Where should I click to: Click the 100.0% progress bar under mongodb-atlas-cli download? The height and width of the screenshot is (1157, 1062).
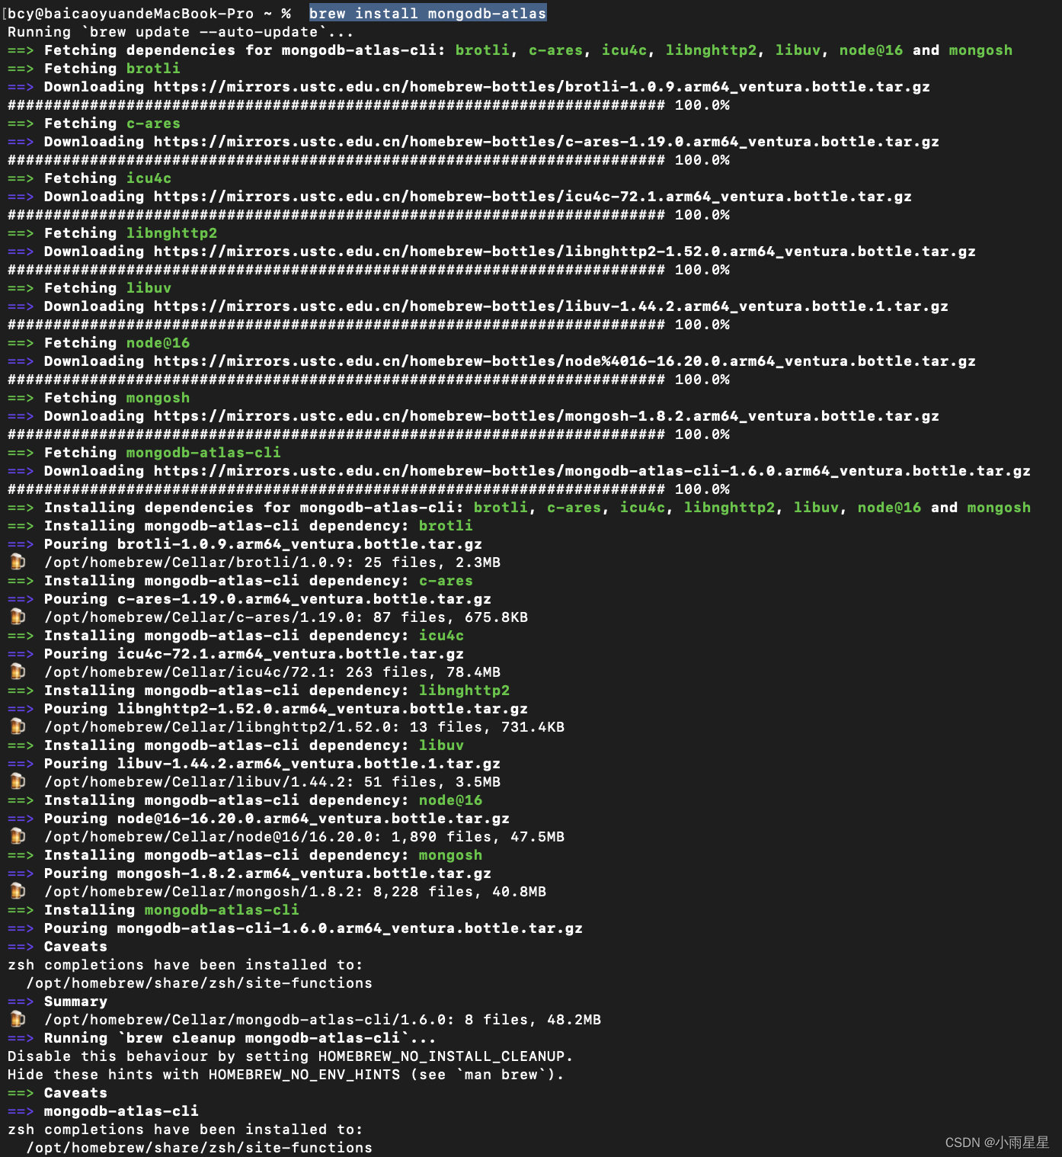[369, 489]
